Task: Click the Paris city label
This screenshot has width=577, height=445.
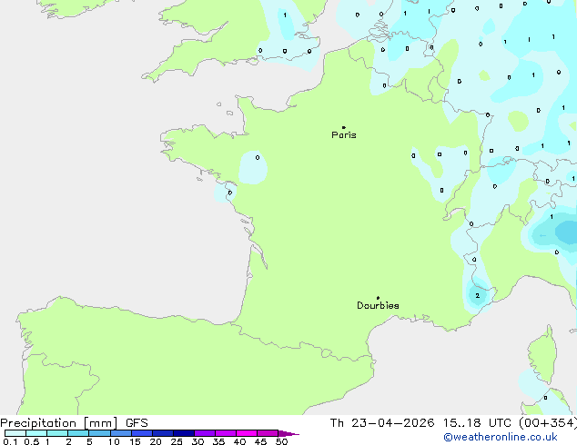Action: click(x=344, y=135)
